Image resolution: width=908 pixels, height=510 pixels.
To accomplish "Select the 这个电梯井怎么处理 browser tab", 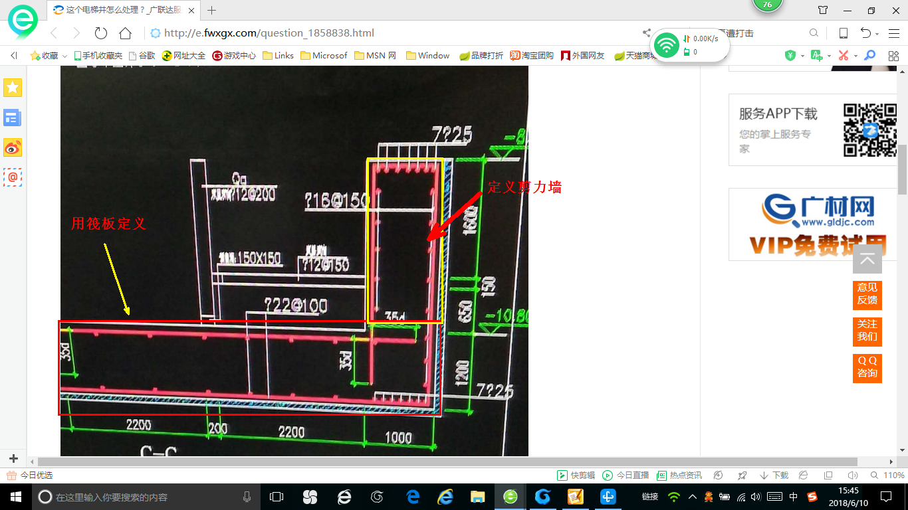I will [124, 10].
